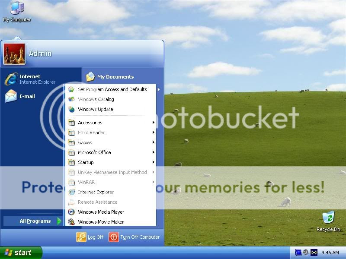
Task: Click the round gray tray icon
Action: [306, 252]
